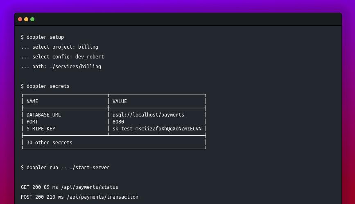Click the '$ doppler setup' command line
The image size is (355, 204).
[x=42, y=37]
